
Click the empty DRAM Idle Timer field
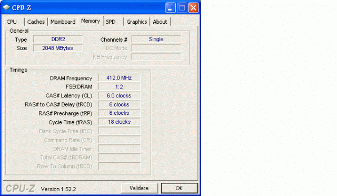pyautogui.click(x=120, y=149)
